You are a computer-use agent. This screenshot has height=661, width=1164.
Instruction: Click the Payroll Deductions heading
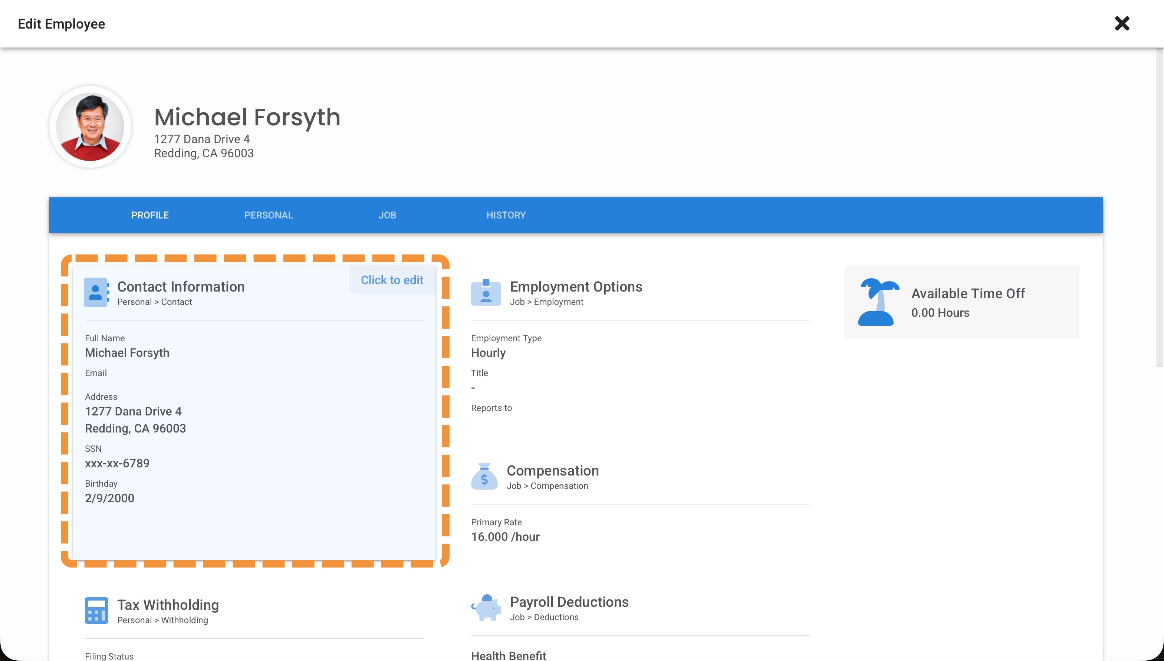click(x=569, y=602)
